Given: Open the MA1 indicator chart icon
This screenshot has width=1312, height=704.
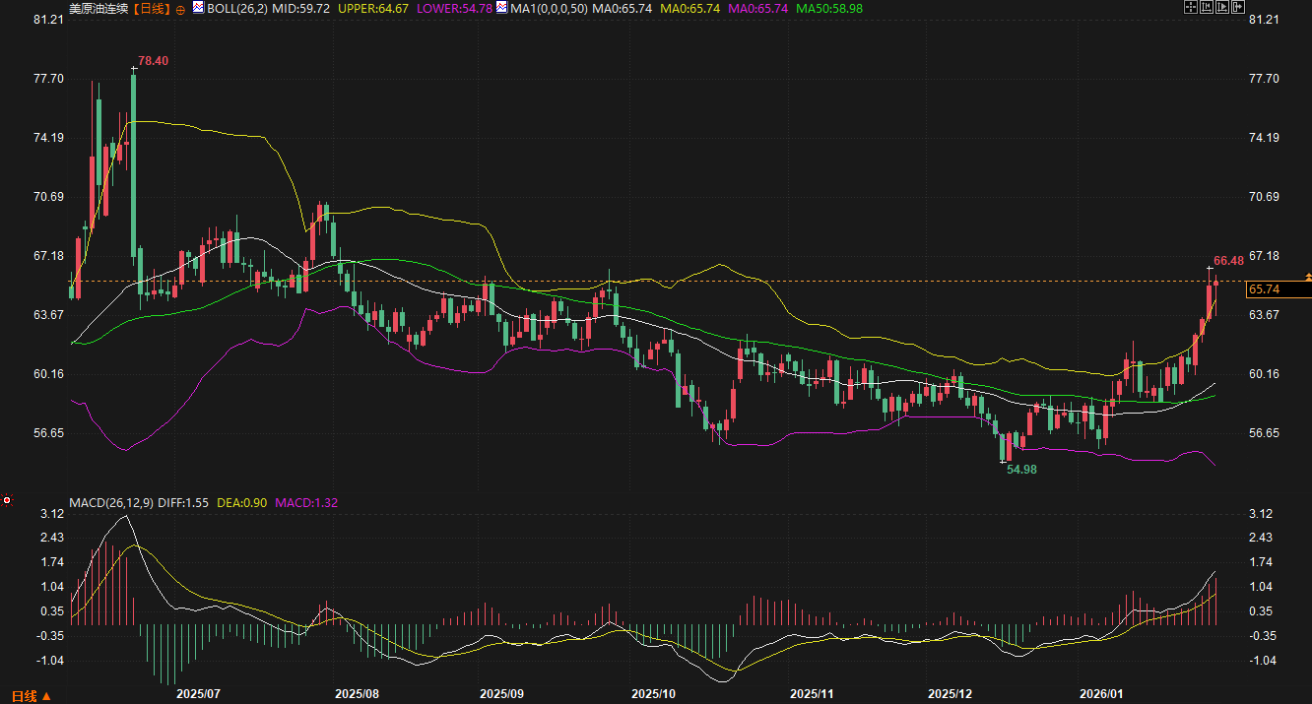Looking at the screenshot, I should coord(501,8).
